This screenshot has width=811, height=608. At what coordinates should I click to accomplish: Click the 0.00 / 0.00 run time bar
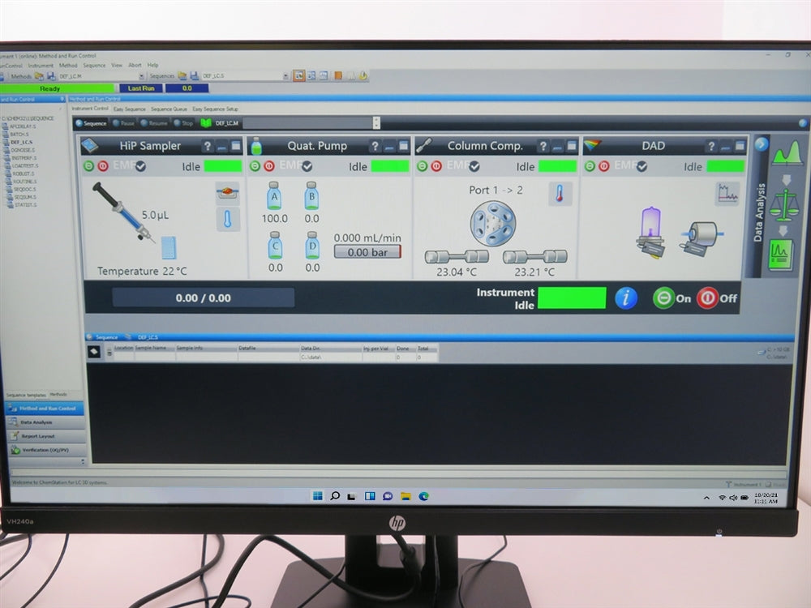pyautogui.click(x=204, y=298)
